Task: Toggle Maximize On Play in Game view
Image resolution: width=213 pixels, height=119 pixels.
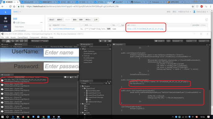Action: (57, 47)
